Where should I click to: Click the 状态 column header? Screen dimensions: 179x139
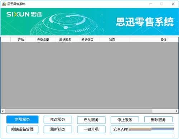pyautogui.click(x=114, y=40)
